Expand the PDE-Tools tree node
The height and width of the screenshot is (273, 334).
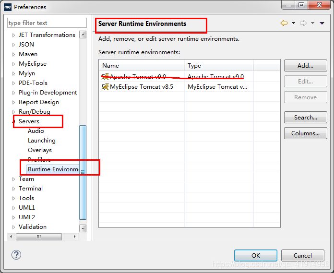pyautogui.click(x=13, y=83)
